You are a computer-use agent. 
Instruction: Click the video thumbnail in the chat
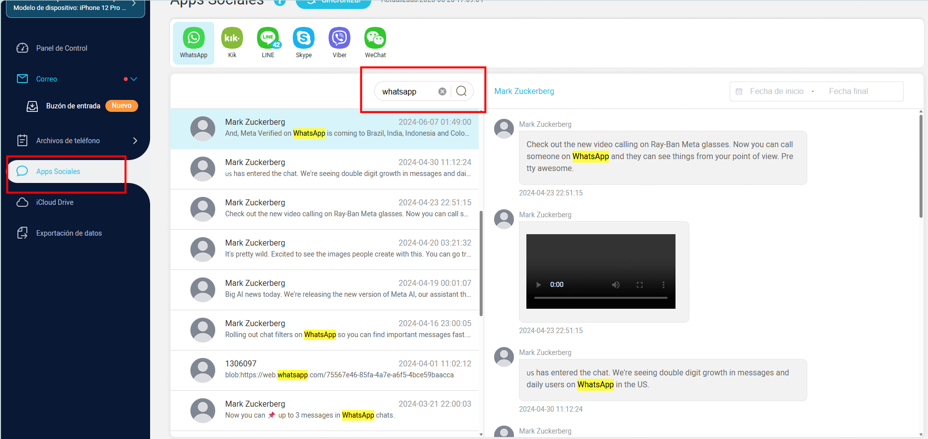(600, 271)
